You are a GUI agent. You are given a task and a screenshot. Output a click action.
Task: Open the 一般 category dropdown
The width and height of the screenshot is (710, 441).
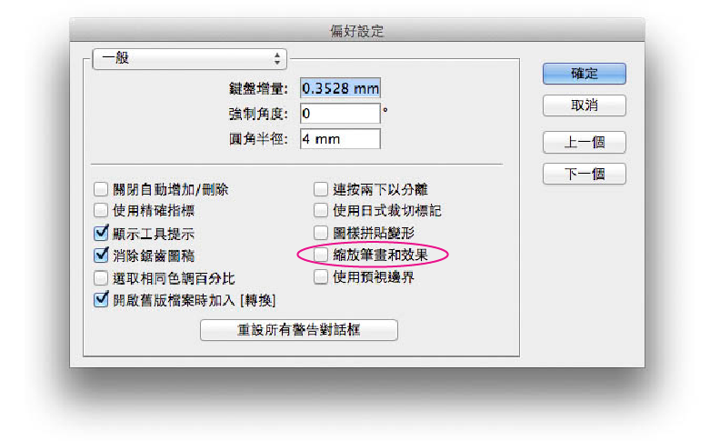(x=189, y=59)
